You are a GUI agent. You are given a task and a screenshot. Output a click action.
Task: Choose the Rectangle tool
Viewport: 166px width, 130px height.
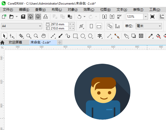click(x=75, y=36)
